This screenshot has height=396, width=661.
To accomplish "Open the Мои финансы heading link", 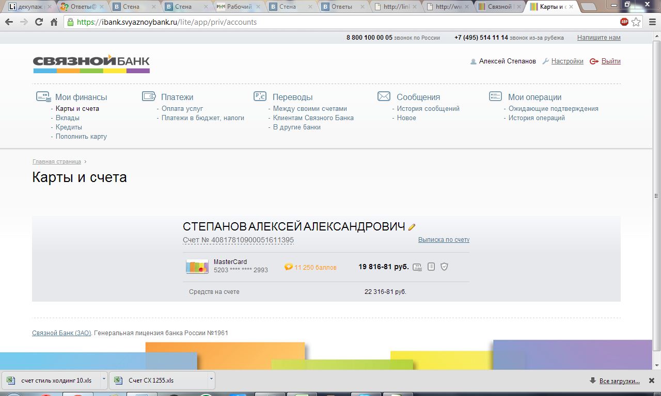I will [x=81, y=97].
